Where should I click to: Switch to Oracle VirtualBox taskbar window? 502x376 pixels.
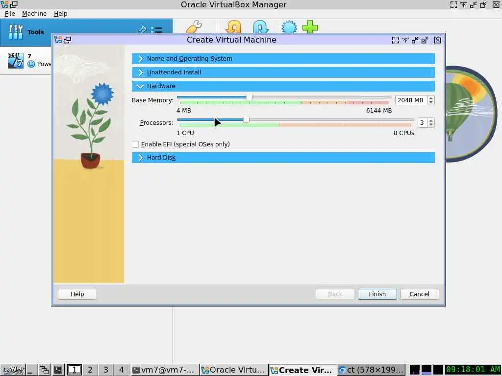(234, 370)
